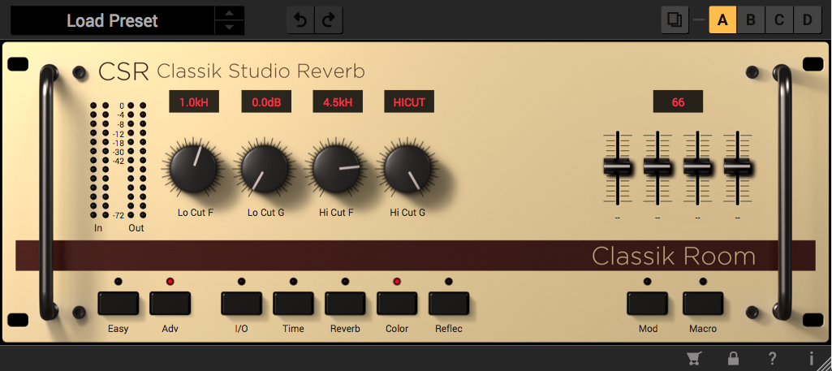Step to the previous preset with up arrow

pyautogui.click(x=229, y=13)
